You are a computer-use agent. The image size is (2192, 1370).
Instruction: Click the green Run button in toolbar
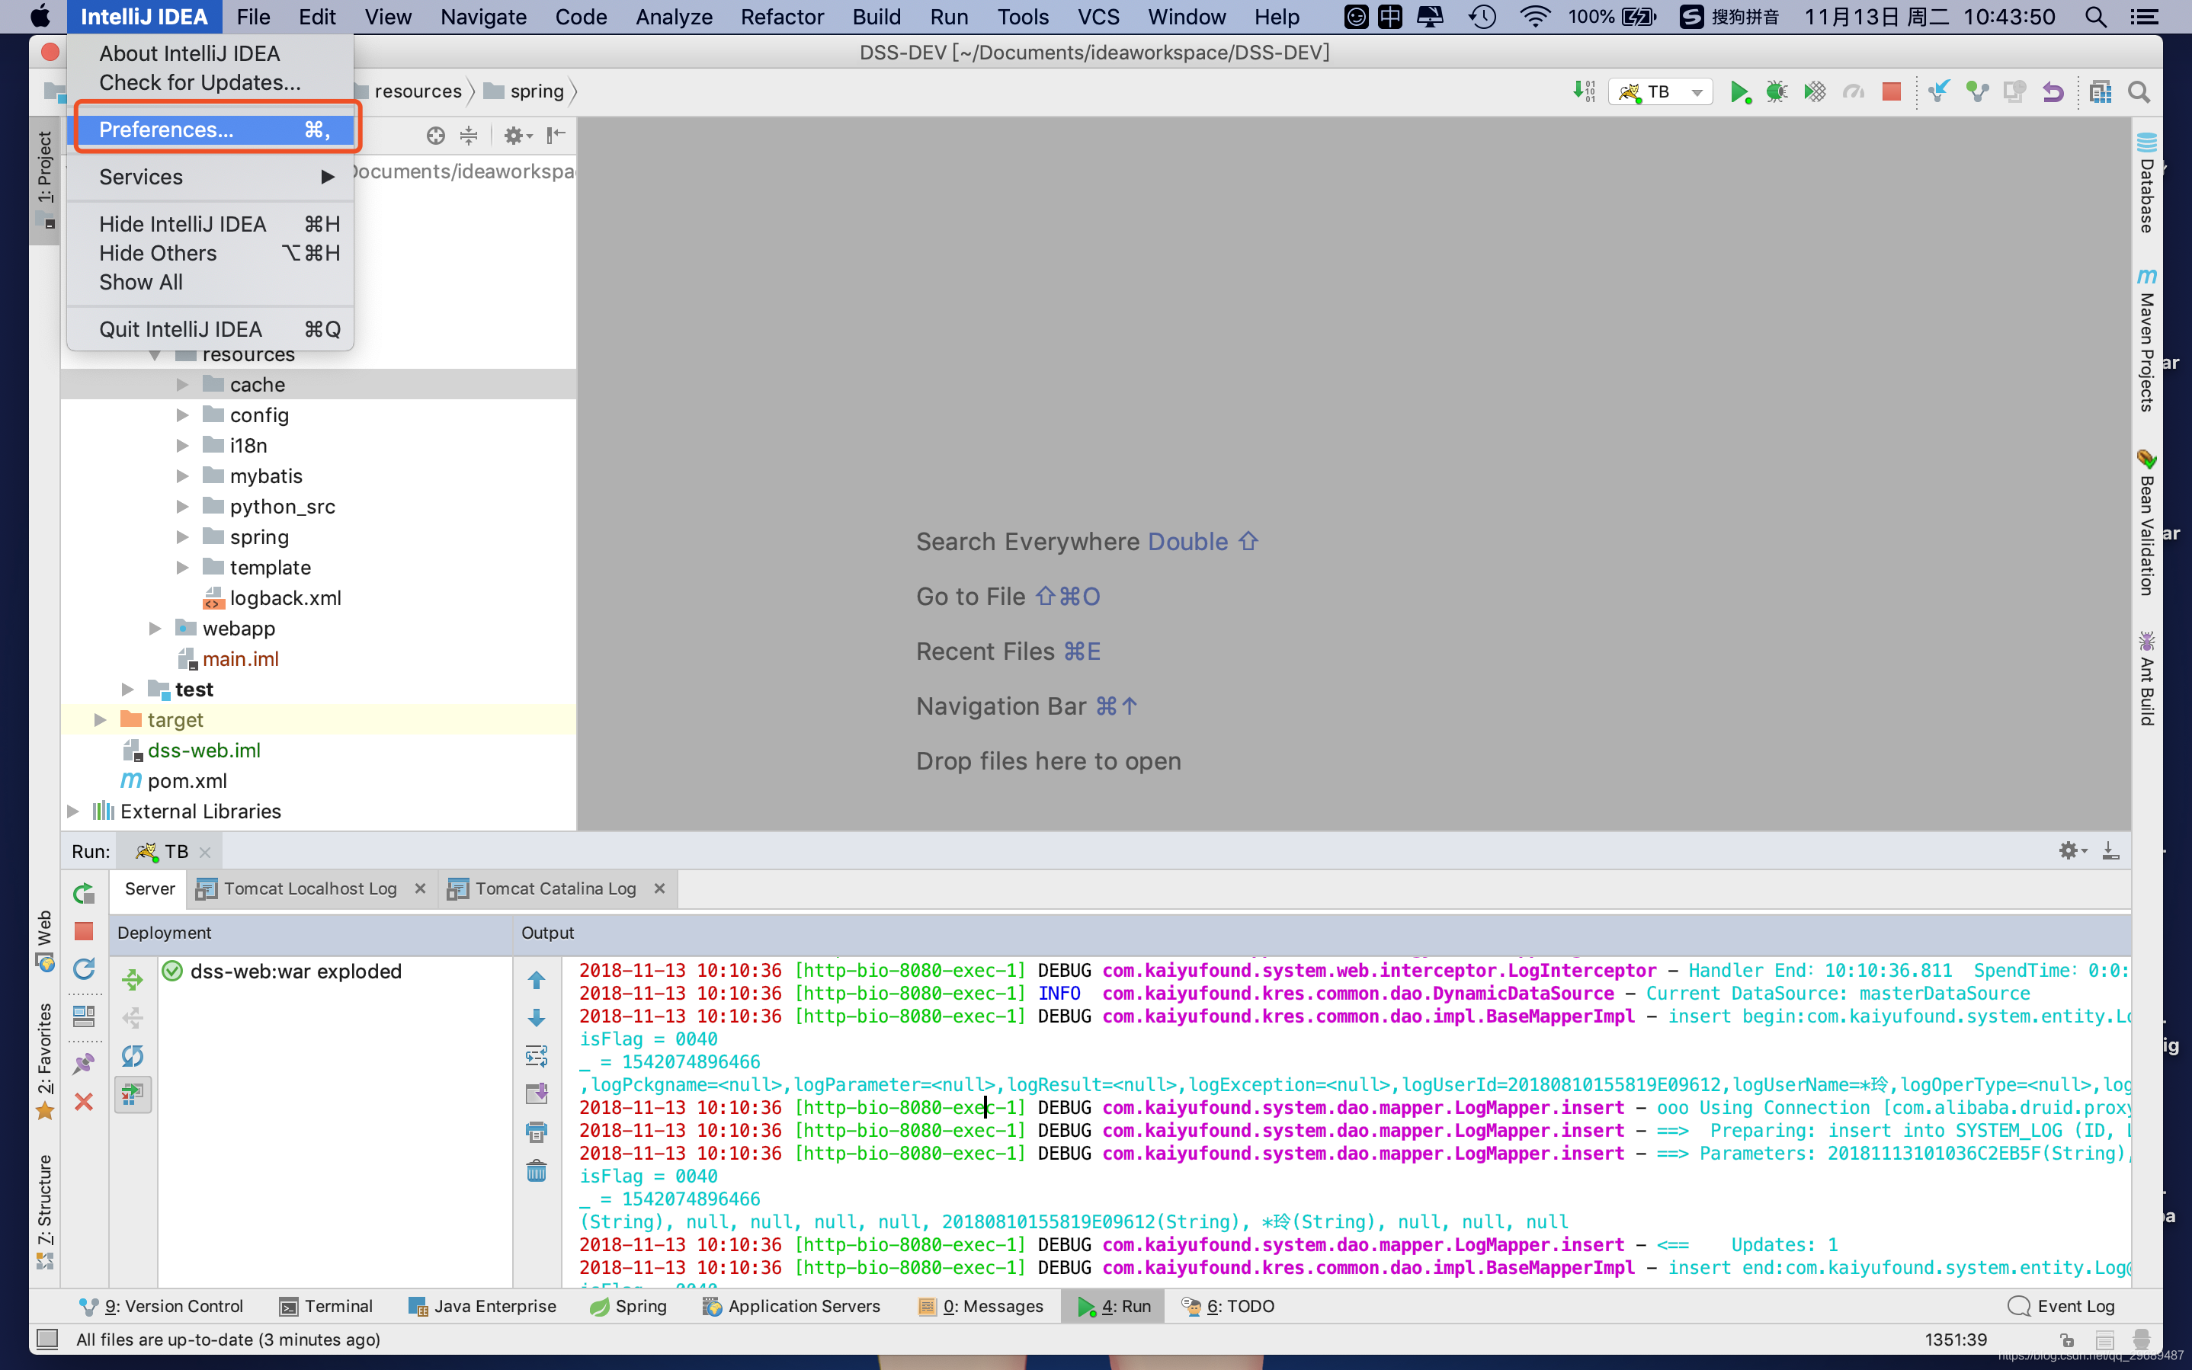(1739, 91)
